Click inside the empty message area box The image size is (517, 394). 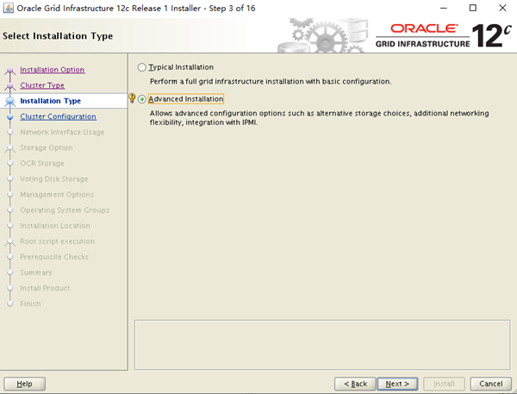(322, 345)
